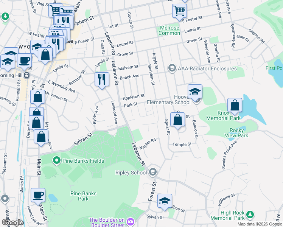Screen dimensions: 283x227
Task: Click the Summer St label
Action: pos(77,78)
